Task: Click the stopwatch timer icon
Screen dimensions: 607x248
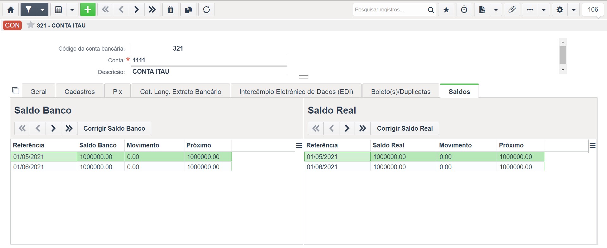Action: tap(464, 9)
